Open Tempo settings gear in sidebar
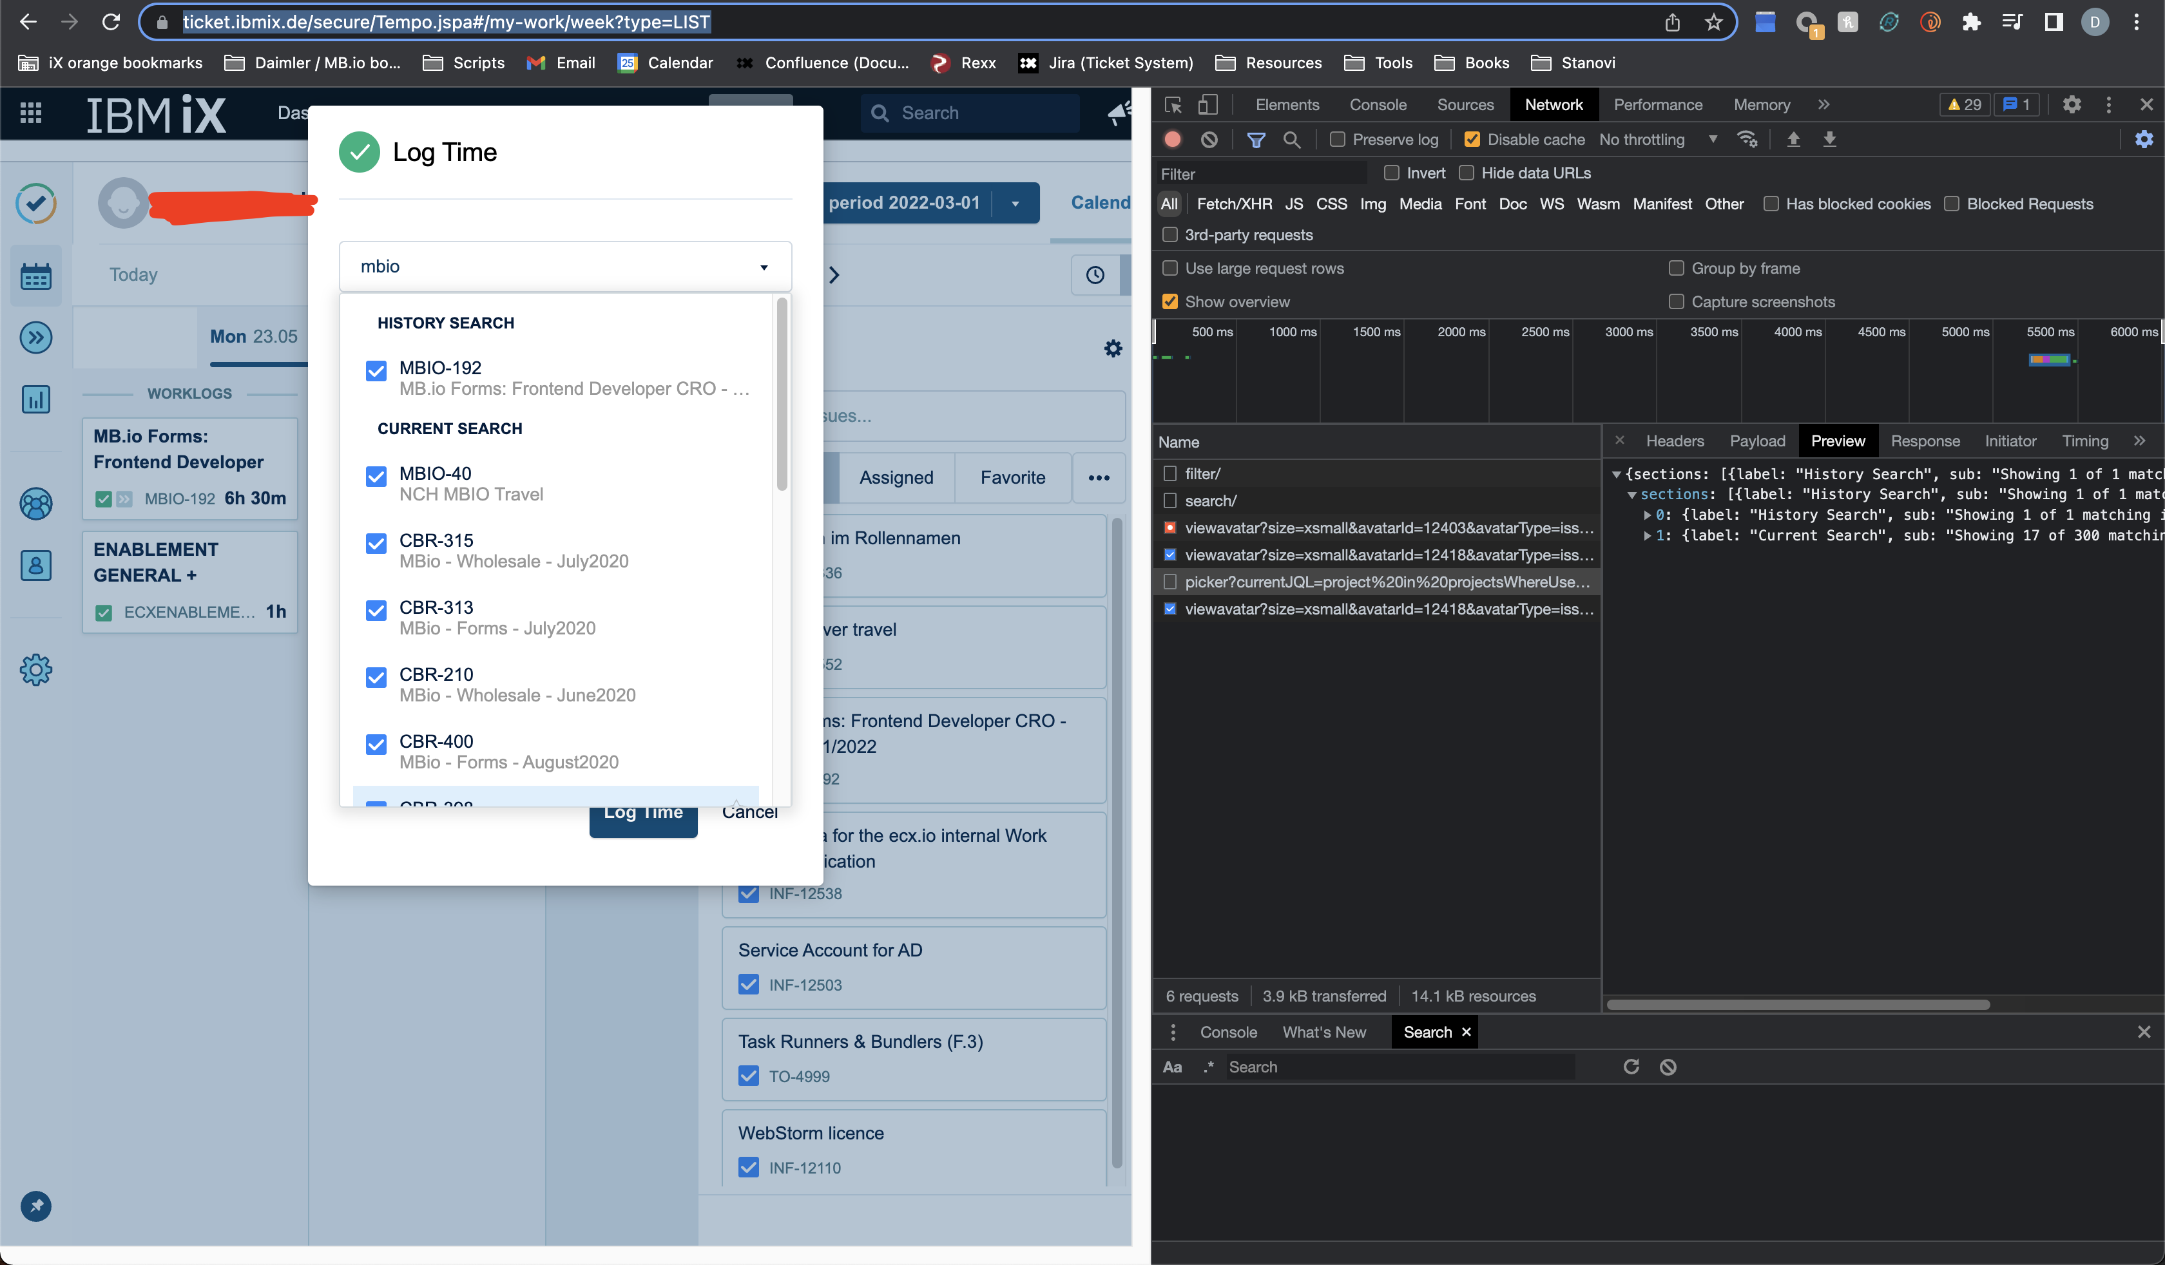2165x1265 pixels. [x=35, y=669]
